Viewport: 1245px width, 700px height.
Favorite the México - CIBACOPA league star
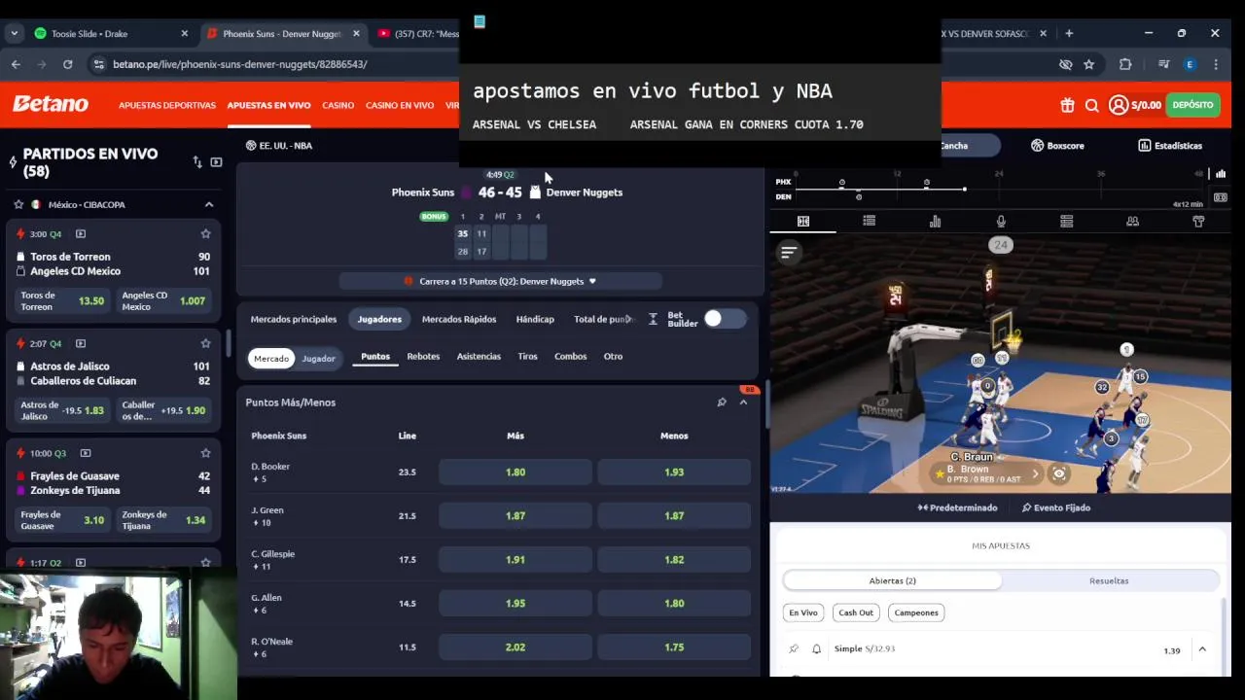(x=18, y=204)
